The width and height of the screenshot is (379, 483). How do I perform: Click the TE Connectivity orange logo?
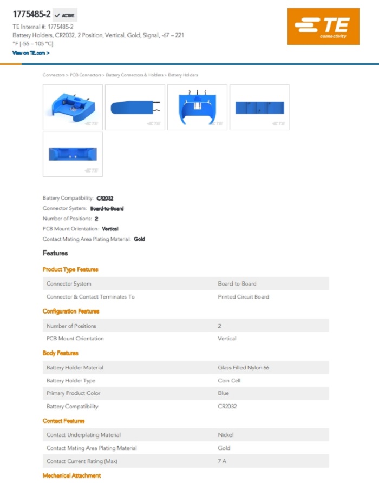[x=323, y=27]
